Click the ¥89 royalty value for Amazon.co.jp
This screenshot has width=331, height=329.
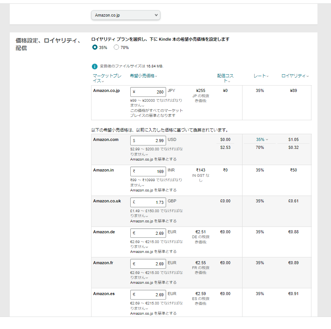click(x=293, y=90)
